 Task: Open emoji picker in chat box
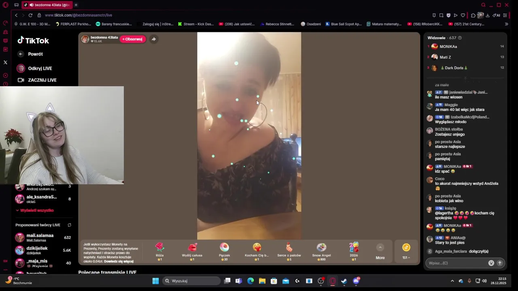(x=491, y=263)
